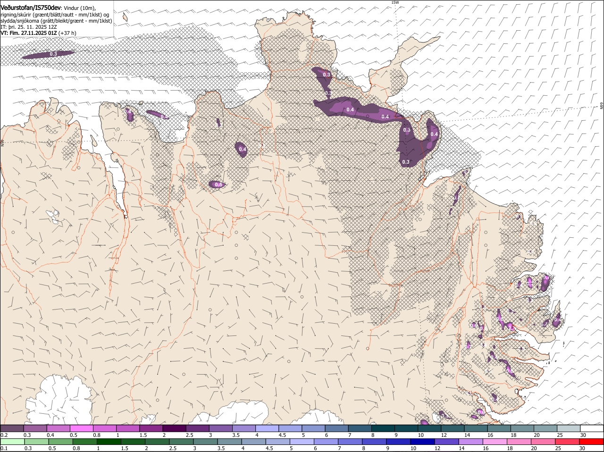Select the light grey 25 swatch in upper legend
Image resolution: width=604 pixels, height=452 pixels.
[x=569, y=428]
